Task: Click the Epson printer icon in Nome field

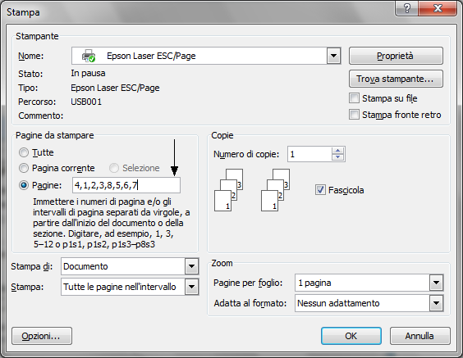Action: [89, 56]
